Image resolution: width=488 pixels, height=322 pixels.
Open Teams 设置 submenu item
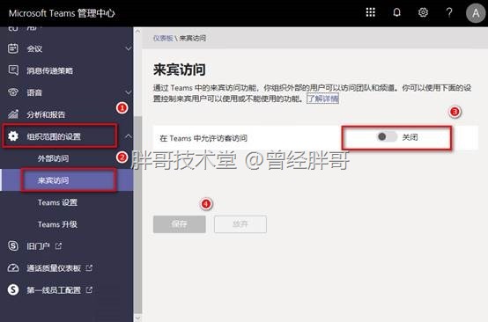[x=57, y=202]
